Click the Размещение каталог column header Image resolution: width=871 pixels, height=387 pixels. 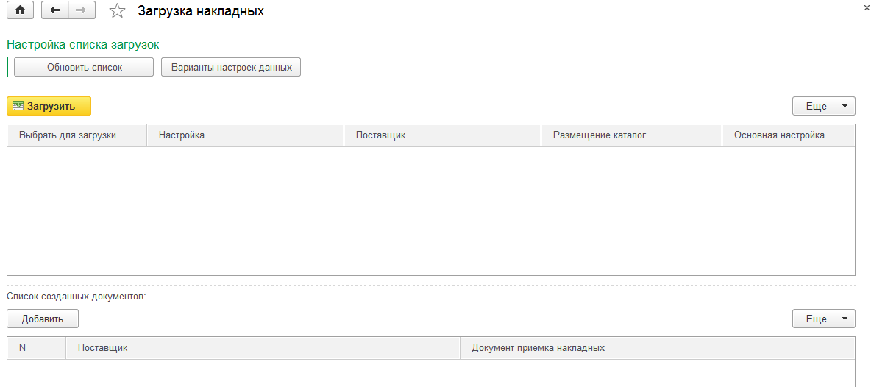coord(632,135)
